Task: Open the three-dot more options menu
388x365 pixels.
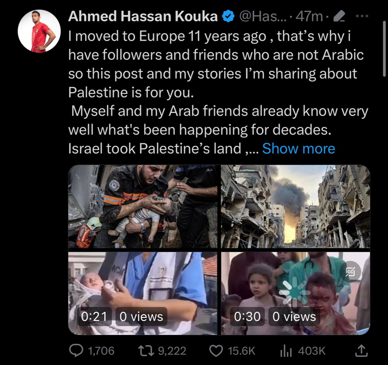Action: pyautogui.click(x=362, y=16)
